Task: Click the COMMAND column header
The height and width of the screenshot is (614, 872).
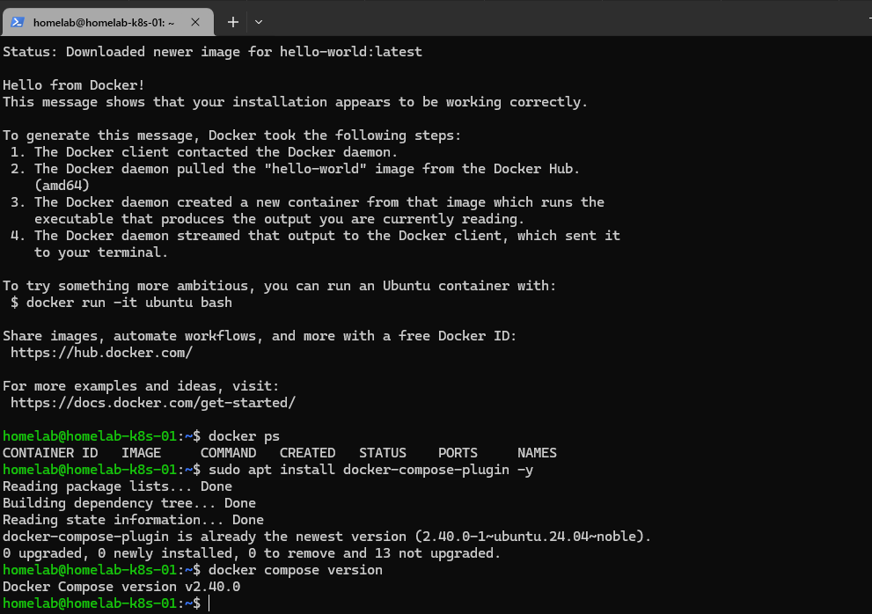Action: [229, 453]
